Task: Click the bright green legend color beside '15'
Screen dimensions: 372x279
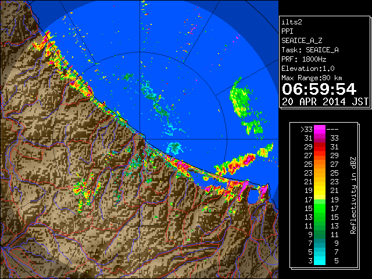Action: click(320, 208)
